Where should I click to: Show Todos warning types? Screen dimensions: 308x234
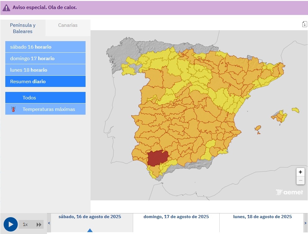click(45, 98)
